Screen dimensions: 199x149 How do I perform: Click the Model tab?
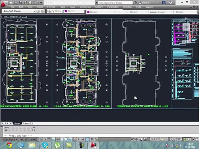click(17, 123)
